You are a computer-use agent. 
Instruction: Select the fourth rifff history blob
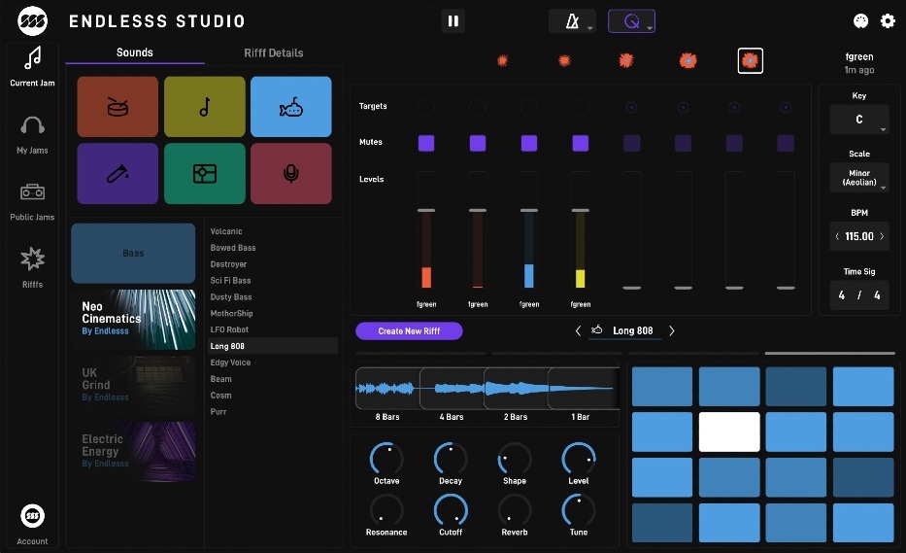[x=688, y=60]
